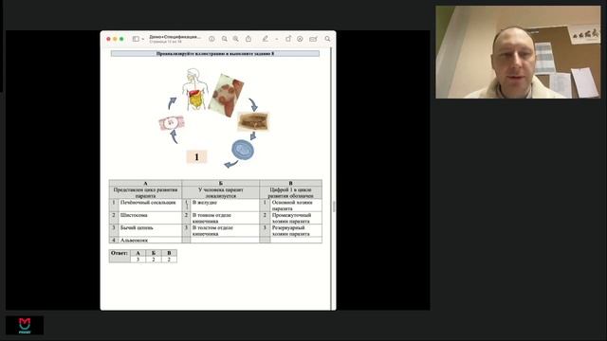Screen dimensions: 607x341
Task: Click the box labeled 1 in the diagram
Action: pos(196,157)
